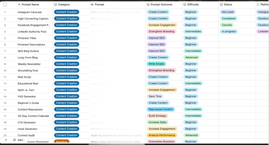The image size is (269, 145).
Task: Click Advanced difficulty in Long-Form Blog row
Action: pyautogui.click(x=191, y=57)
